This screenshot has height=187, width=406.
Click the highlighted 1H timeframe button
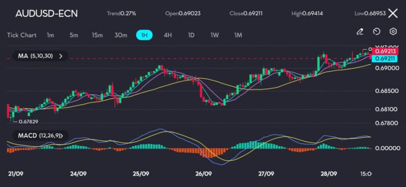(144, 35)
